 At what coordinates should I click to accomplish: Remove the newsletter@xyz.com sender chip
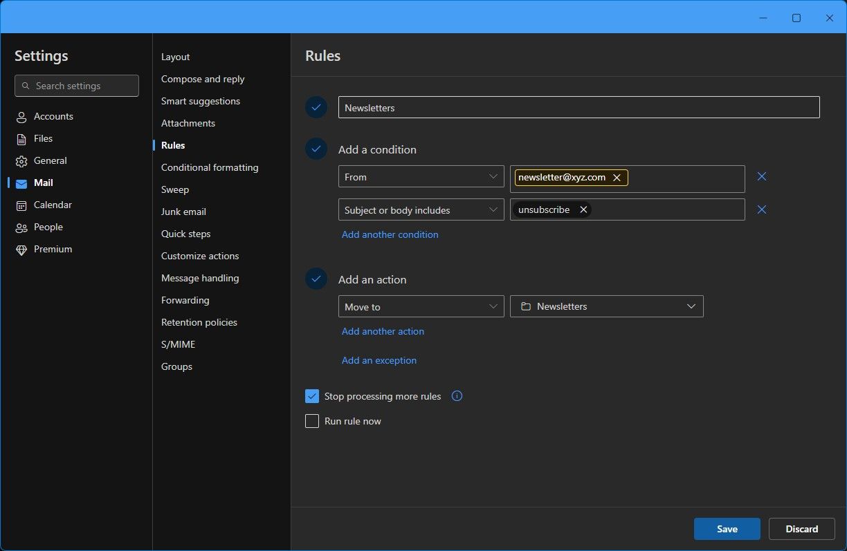(x=617, y=178)
